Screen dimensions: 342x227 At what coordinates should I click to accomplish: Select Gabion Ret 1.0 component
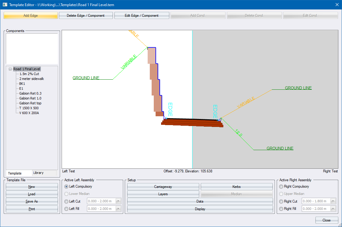tap(30, 98)
